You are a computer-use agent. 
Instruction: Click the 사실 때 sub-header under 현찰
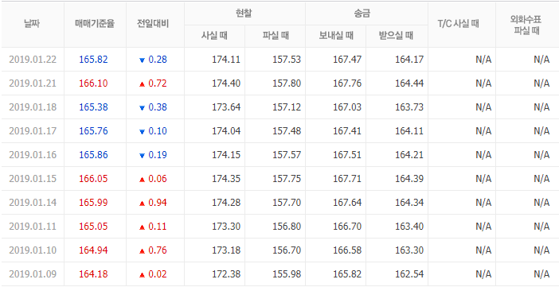214,36
